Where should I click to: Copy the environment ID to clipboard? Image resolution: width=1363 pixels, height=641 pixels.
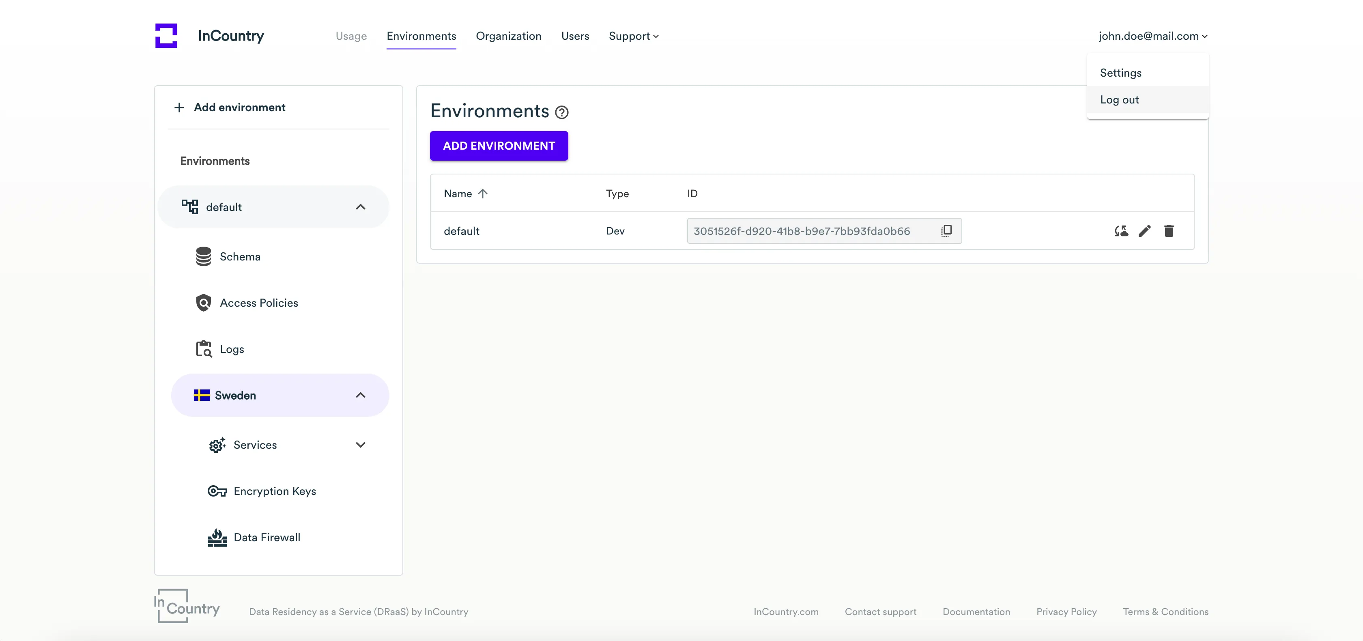[946, 231]
